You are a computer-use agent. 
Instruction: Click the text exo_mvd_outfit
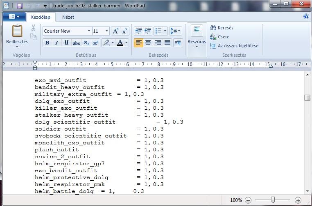pos(61,80)
